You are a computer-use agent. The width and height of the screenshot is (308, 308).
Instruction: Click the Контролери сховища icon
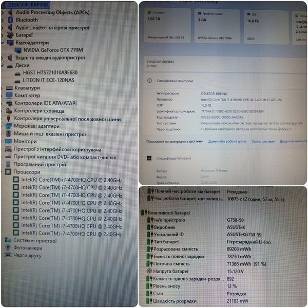tap(9, 111)
